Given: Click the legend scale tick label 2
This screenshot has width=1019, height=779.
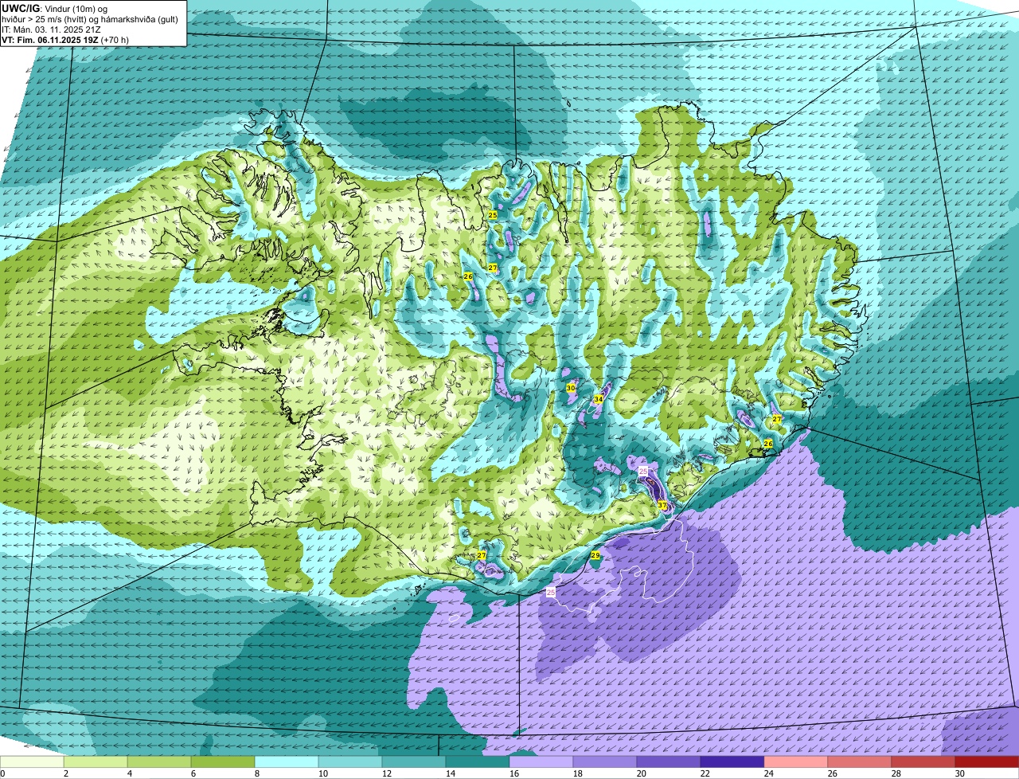Looking at the screenshot, I should pyautogui.click(x=65, y=773).
